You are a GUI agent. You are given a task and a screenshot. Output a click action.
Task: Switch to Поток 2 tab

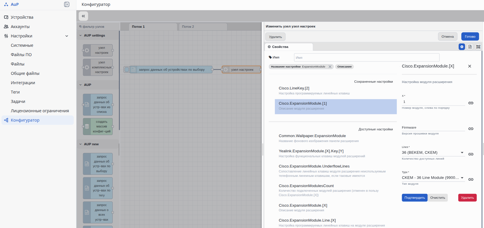click(203, 27)
